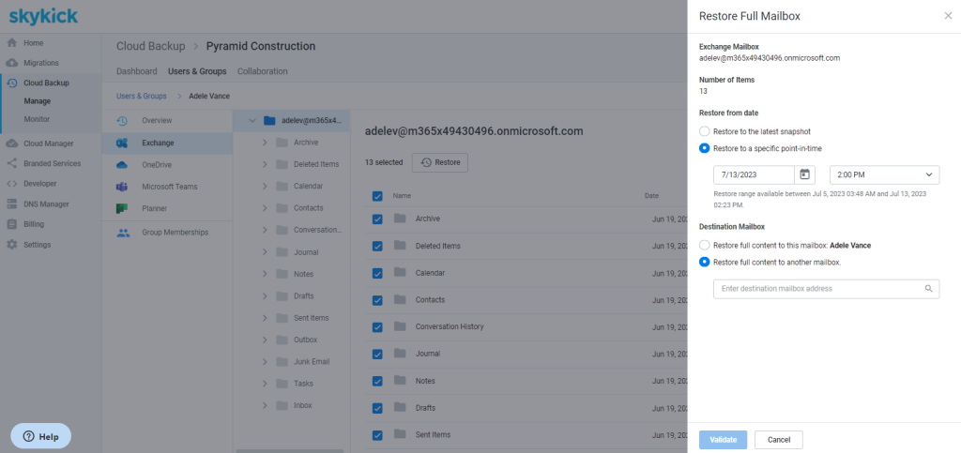Click the Users & Groups breadcrumb link
This screenshot has height=453, width=961.
142,96
